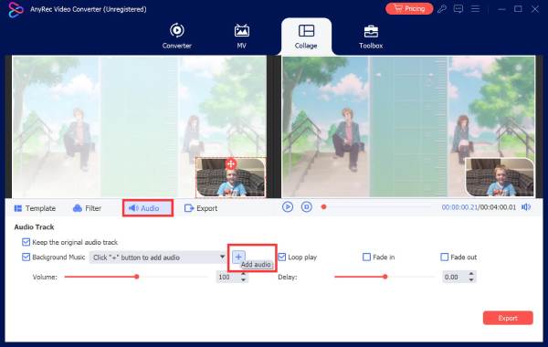
Task: Click the plus Add audio button
Action: 238,258
